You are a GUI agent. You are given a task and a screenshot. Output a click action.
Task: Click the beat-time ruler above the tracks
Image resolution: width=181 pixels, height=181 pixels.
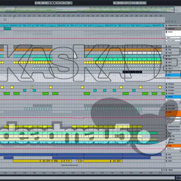[83, 16]
